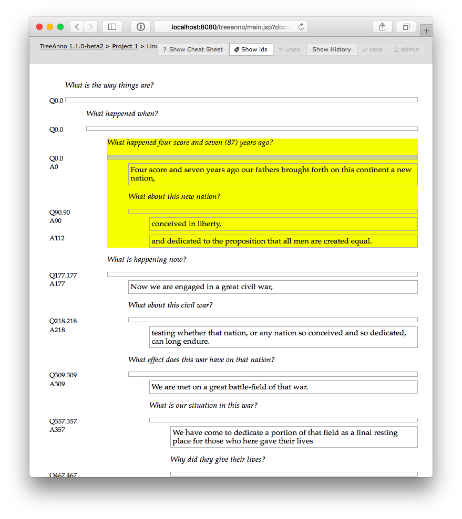
Task: Click the empty bar below 'What is happening now?'
Action: tap(262, 274)
